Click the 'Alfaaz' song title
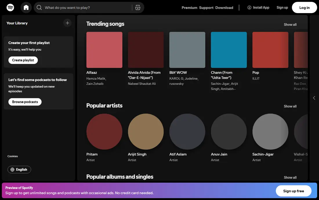The image size is (319, 200). (x=92, y=73)
